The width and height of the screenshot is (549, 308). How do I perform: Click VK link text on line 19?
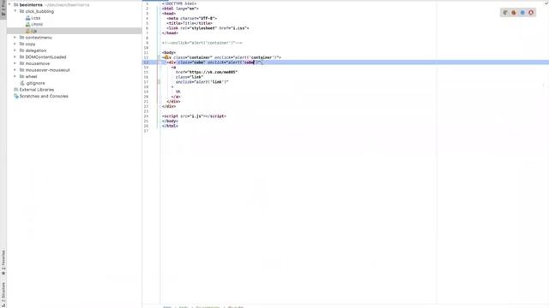pos(178,92)
